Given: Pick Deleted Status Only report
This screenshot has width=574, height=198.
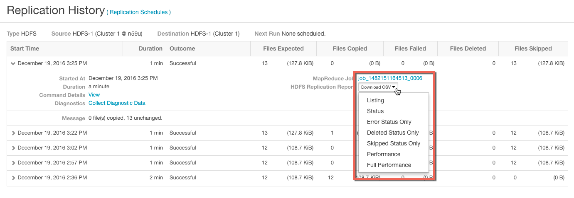Looking at the screenshot, I should [393, 133].
